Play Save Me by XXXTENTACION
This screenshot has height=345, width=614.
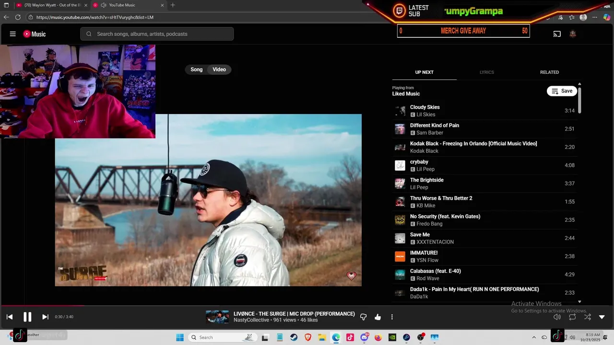pos(484,238)
